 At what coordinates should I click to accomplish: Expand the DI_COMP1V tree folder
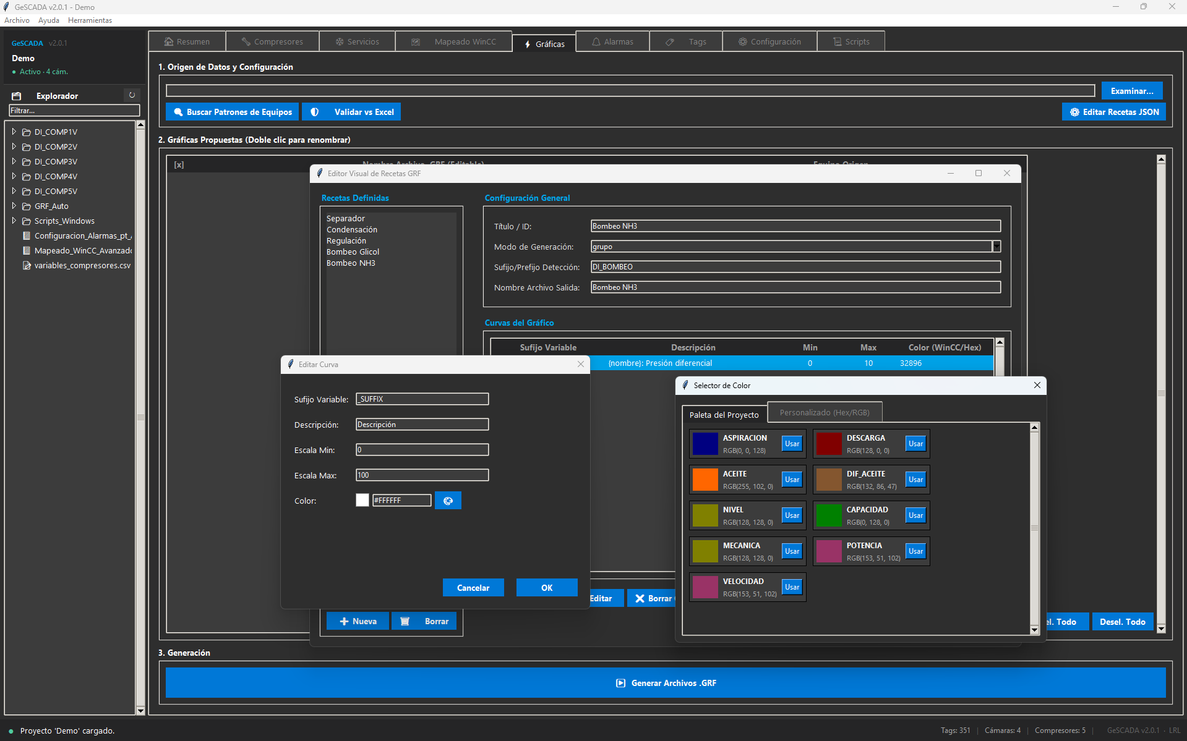tap(14, 132)
